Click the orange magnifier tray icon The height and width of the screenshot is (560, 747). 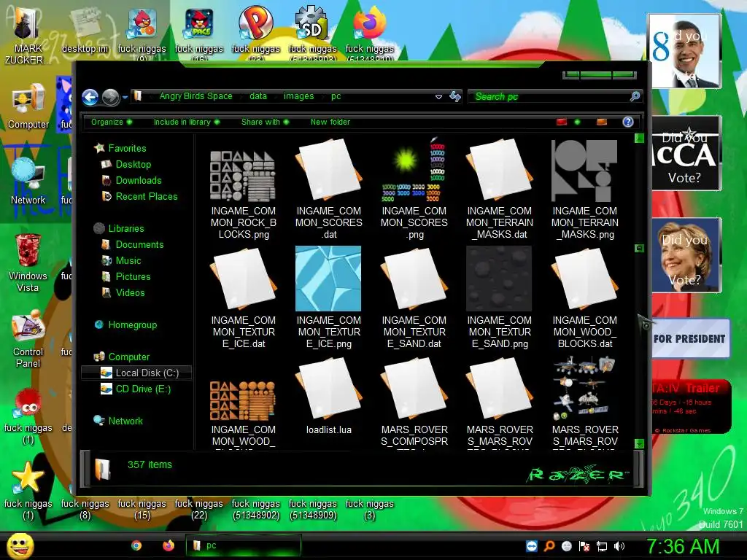(x=549, y=546)
